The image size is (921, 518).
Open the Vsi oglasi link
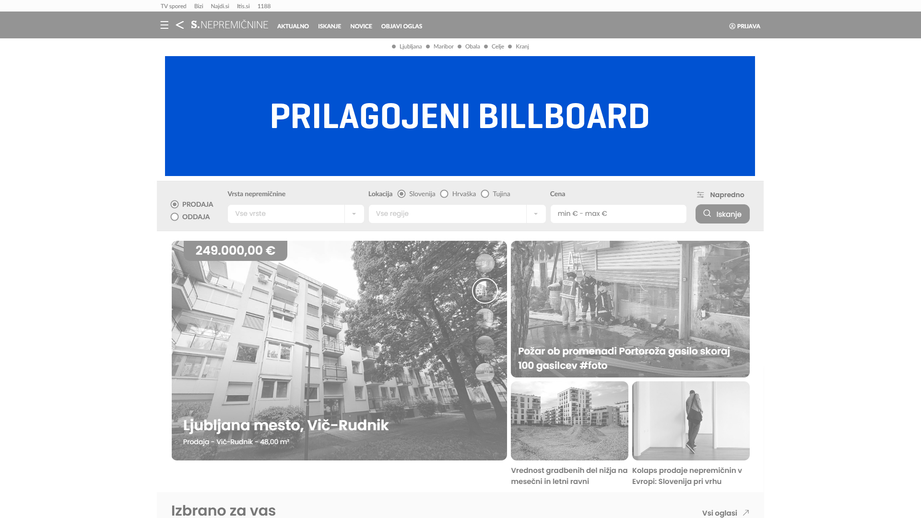726,513
